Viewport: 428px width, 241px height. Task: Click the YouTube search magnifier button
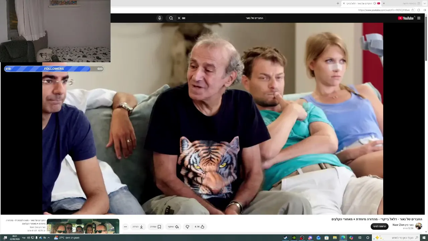tap(171, 18)
